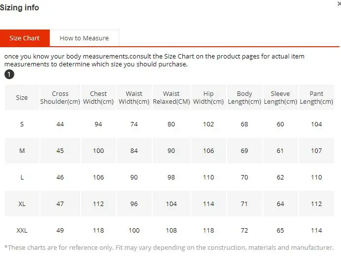Select the M size row label
The height and width of the screenshot is (267, 341).
point(22,151)
